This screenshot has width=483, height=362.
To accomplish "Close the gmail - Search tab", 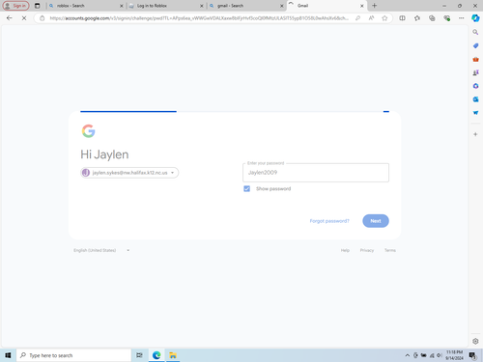I will pos(282,6).
